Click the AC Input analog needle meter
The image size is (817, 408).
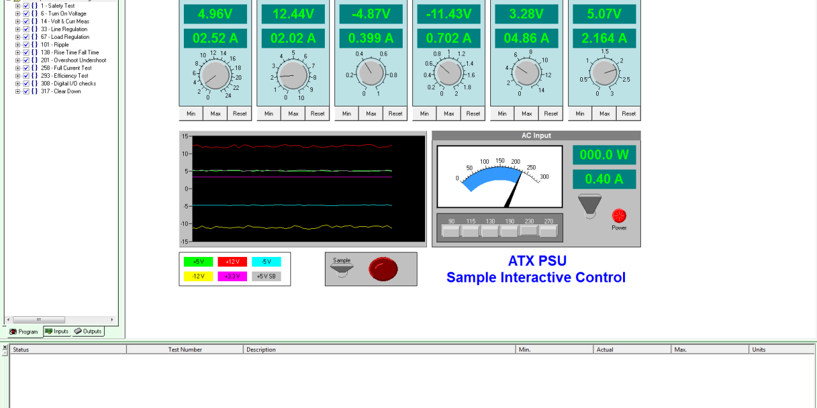coord(498,177)
